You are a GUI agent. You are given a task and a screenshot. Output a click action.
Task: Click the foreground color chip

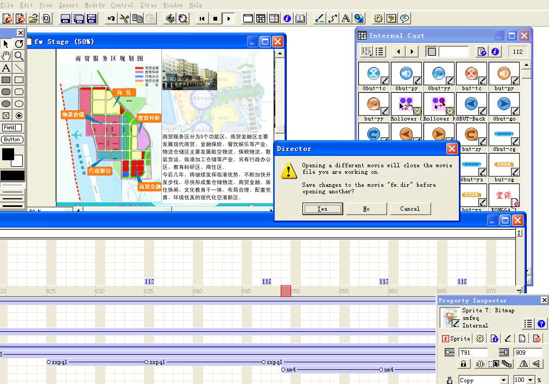8,154
